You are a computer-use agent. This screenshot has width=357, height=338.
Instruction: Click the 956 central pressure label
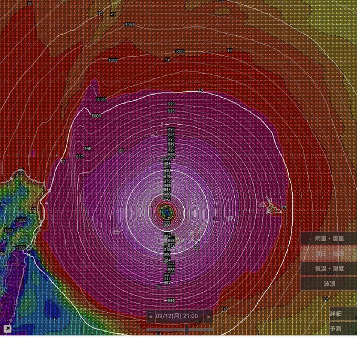(x=167, y=225)
